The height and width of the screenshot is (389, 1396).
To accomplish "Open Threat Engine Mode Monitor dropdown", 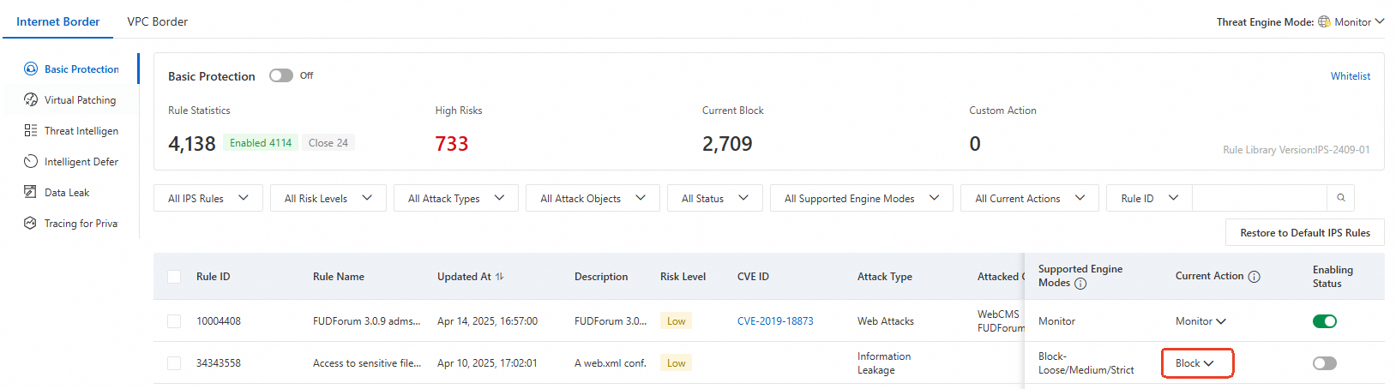I will point(1359,21).
